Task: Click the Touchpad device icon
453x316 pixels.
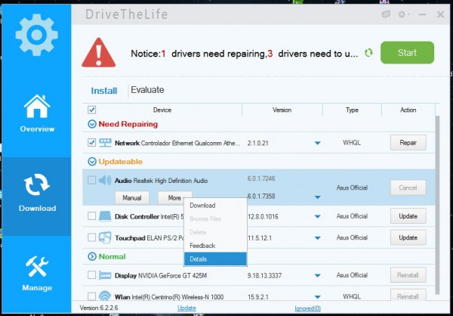Action: (105, 237)
